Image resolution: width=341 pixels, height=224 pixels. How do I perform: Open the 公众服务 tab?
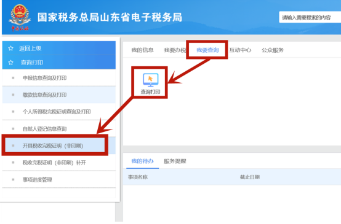click(273, 50)
